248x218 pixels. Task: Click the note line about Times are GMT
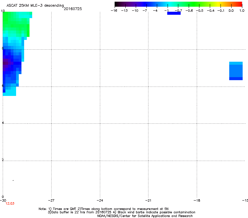[104, 209]
